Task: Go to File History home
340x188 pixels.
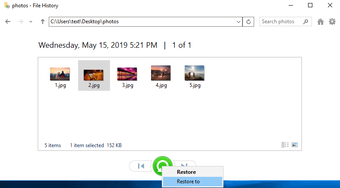Action: (321, 22)
